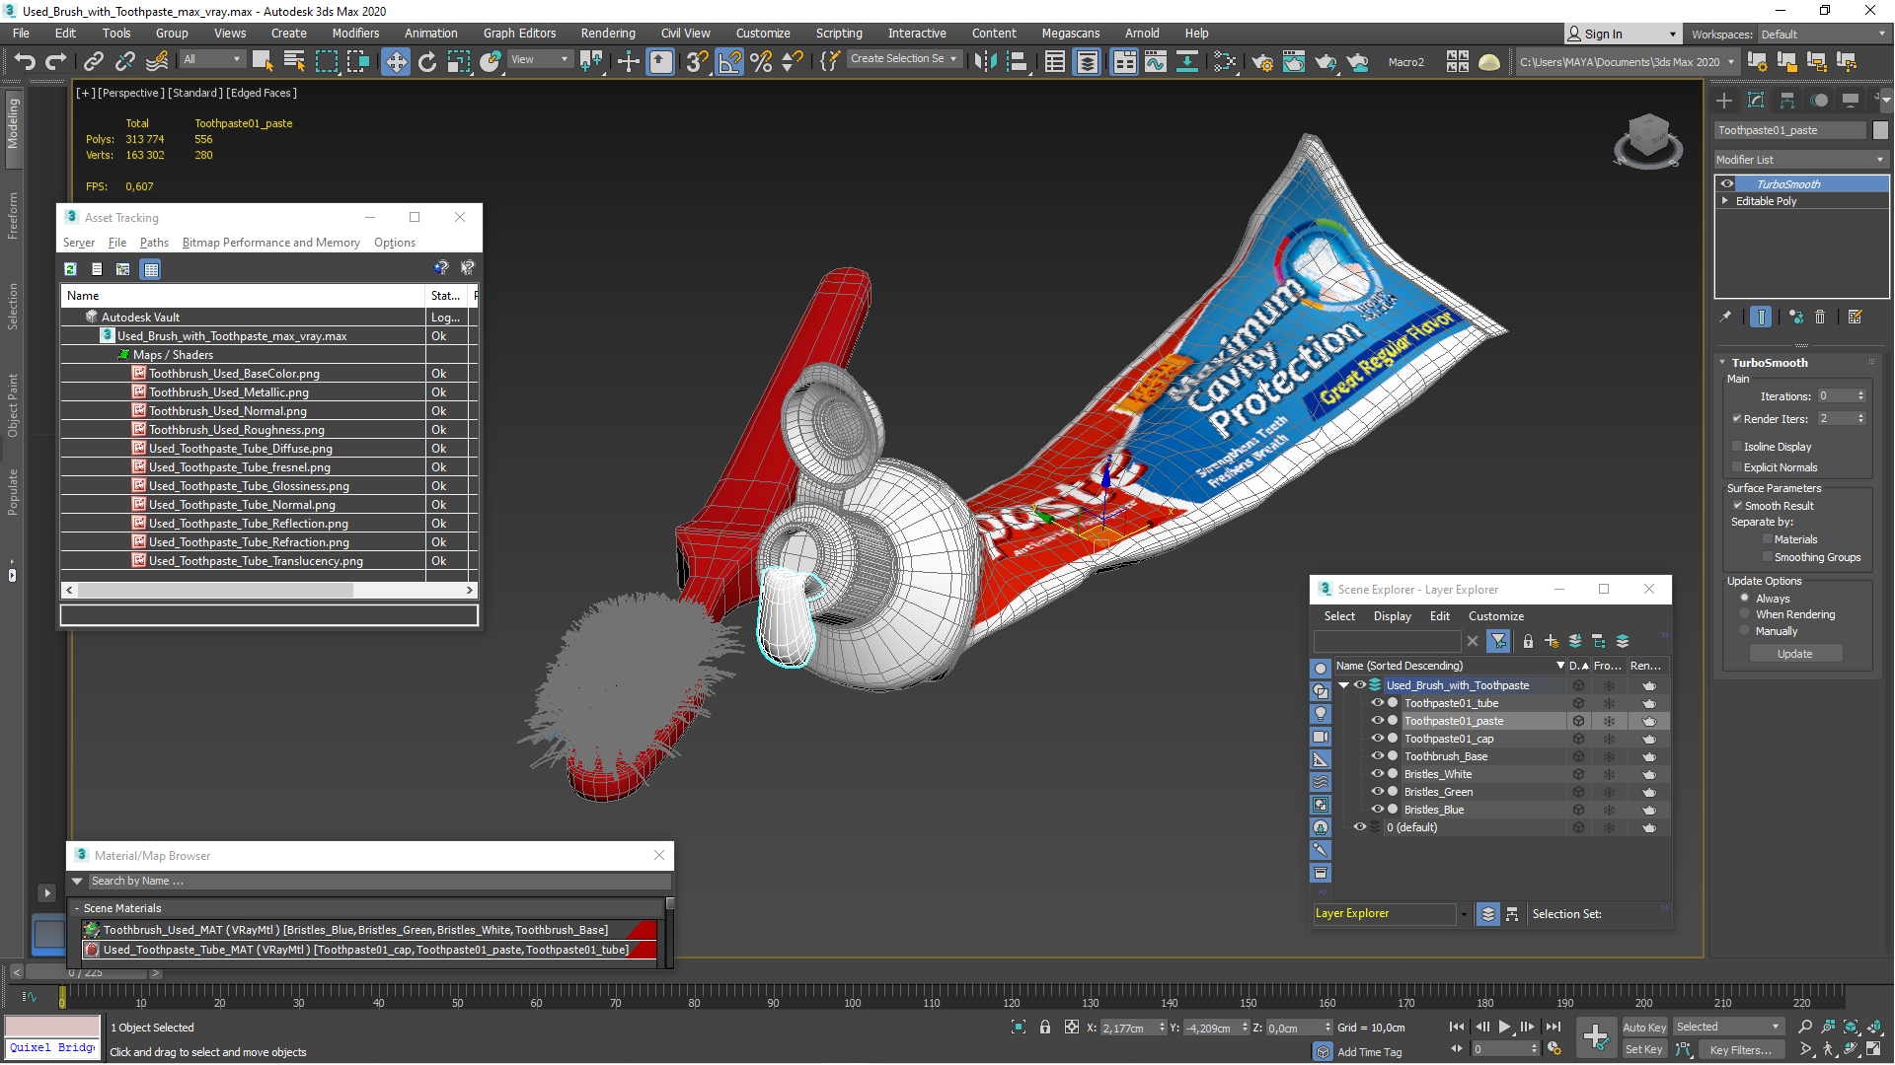Click the Auto Key button
The width and height of the screenshot is (1895, 1065).
tap(1643, 1027)
